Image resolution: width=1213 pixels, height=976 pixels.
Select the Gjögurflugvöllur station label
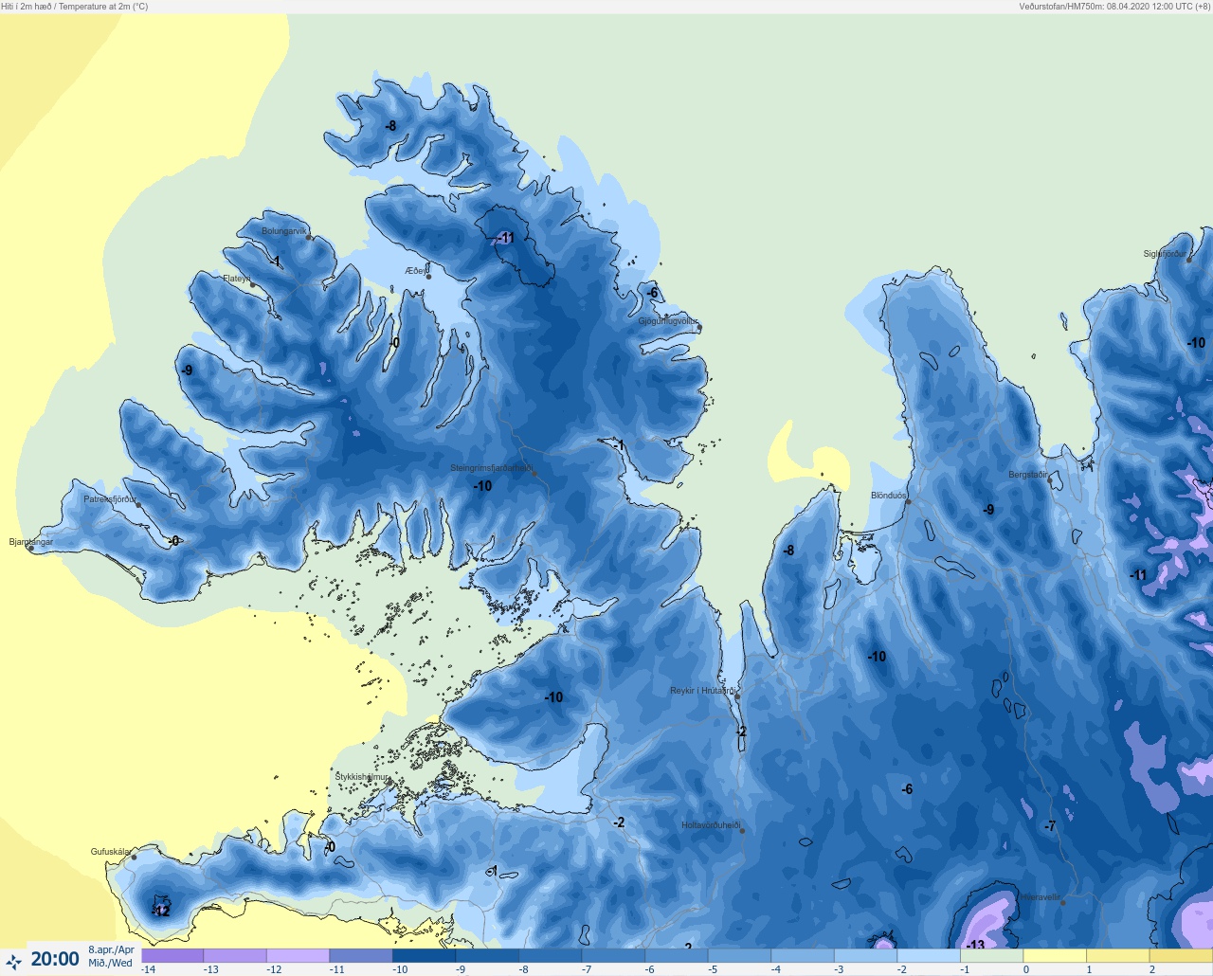click(x=669, y=321)
